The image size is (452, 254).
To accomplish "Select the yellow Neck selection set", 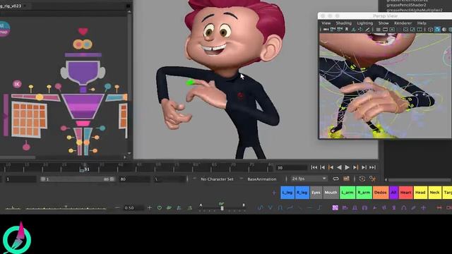I will 435,193.
